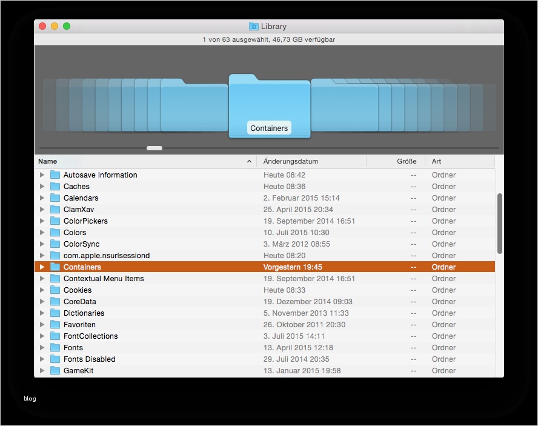This screenshot has width=538, height=426.
Task: Click the Containers label on the cover
Action: (269, 128)
